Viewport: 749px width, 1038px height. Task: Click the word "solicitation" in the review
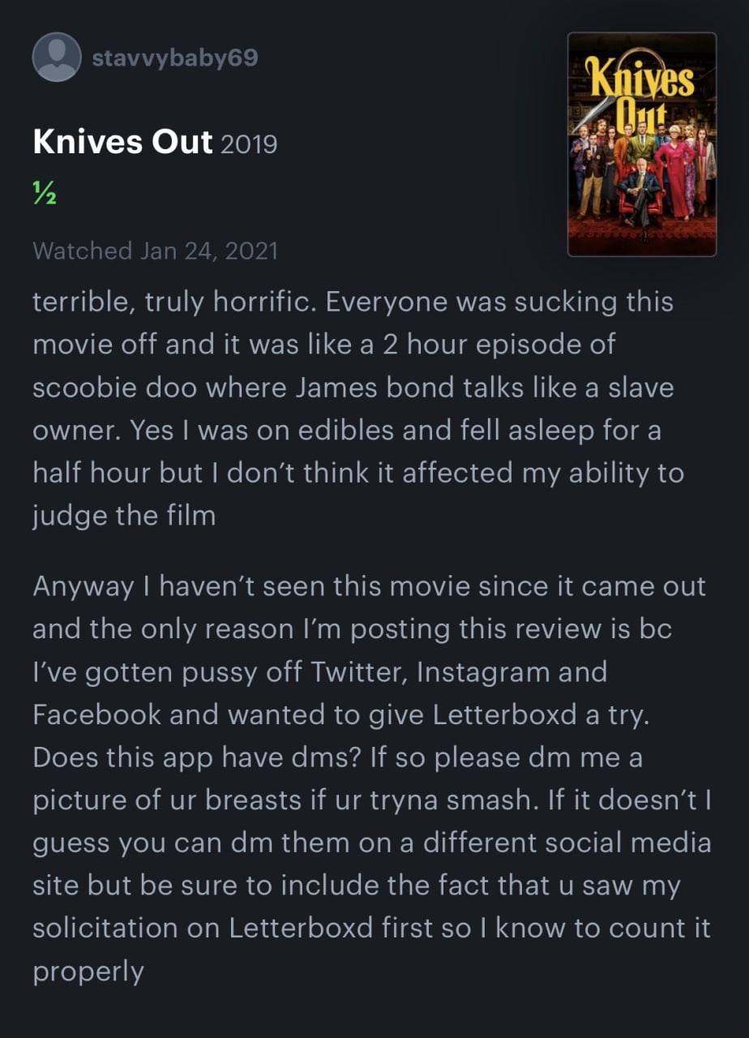click(125, 927)
